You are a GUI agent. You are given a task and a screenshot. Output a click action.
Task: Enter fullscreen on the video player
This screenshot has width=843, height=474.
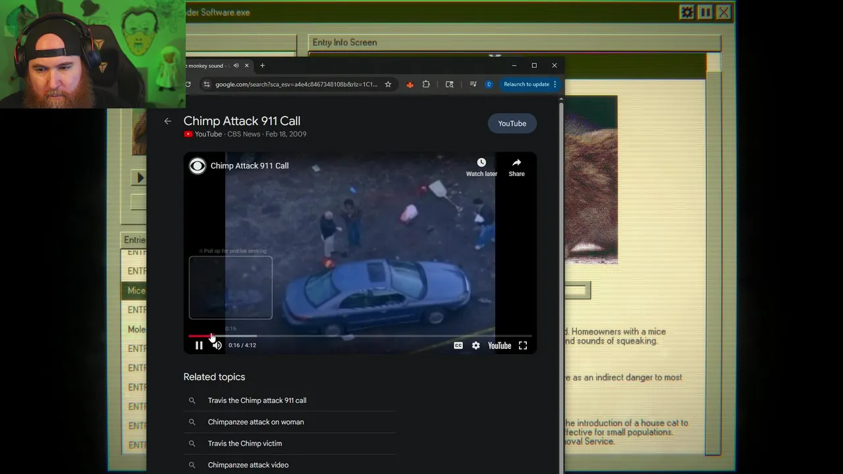[523, 346]
